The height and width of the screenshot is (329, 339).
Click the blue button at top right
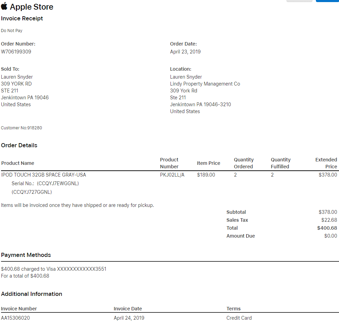[x=327, y=1]
